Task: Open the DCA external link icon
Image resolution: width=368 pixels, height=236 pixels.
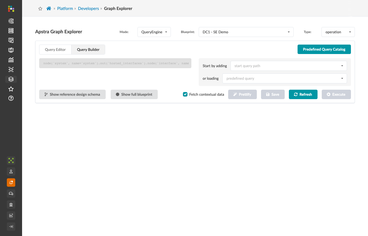Action: (11, 216)
